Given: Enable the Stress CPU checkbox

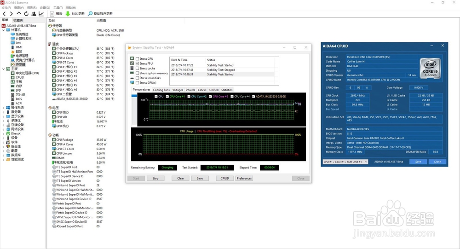Looking at the screenshot, I should [x=137, y=59].
